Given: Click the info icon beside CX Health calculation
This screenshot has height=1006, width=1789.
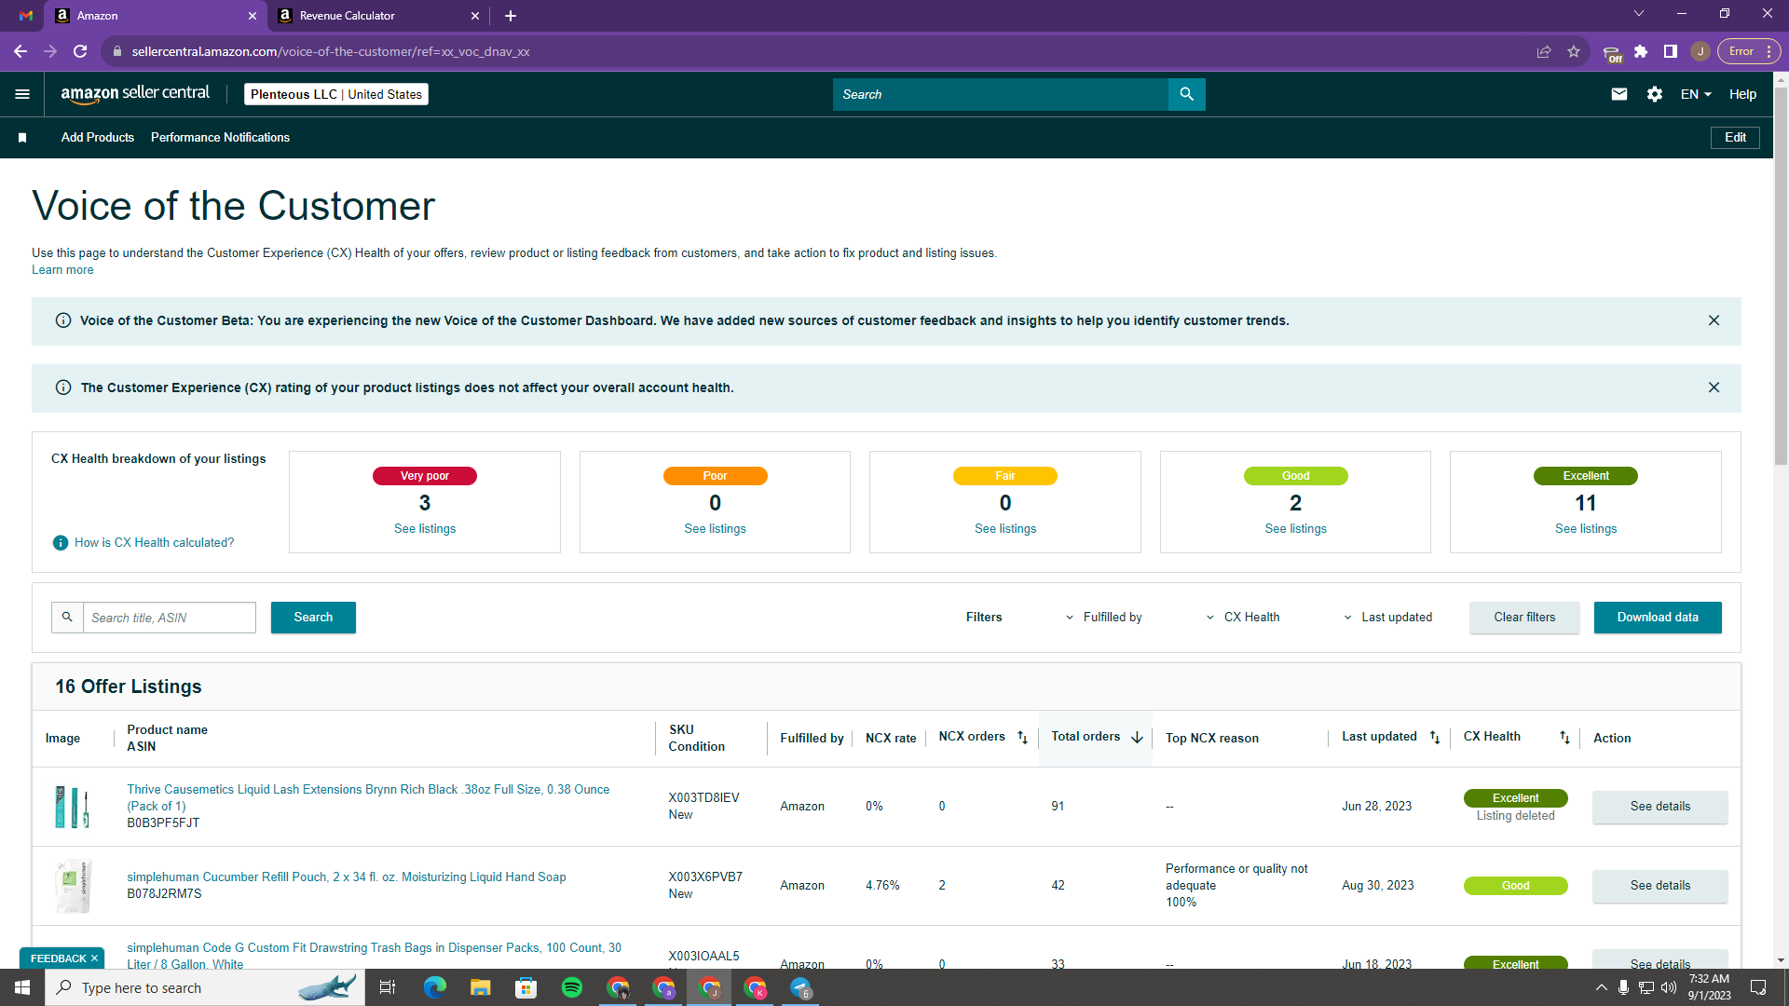Looking at the screenshot, I should click(61, 543).
